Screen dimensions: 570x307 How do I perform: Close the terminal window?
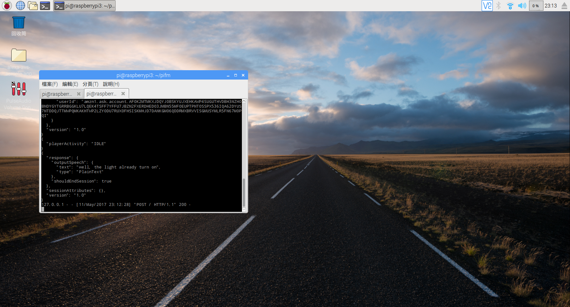[243, 75]
